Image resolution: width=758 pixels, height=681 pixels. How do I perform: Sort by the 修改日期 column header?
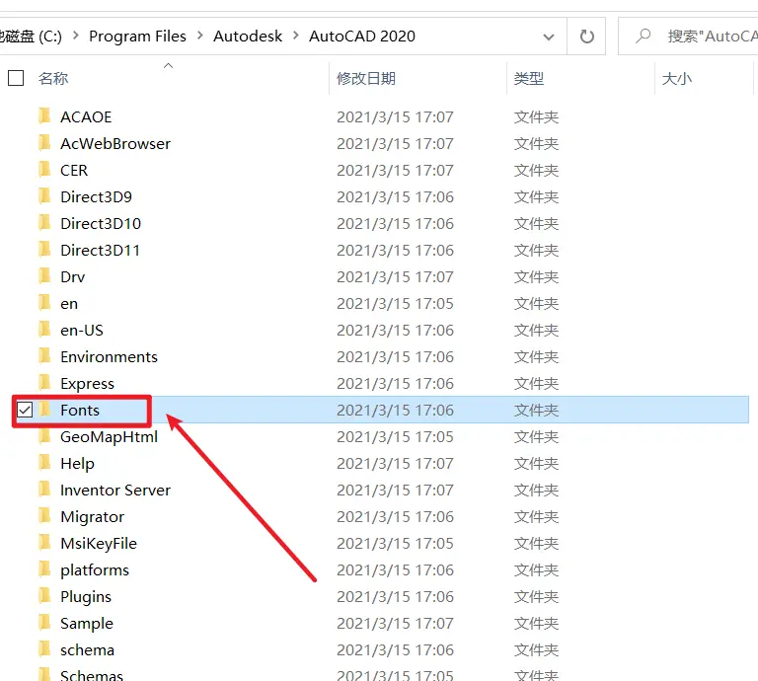[x=366, y=78]
